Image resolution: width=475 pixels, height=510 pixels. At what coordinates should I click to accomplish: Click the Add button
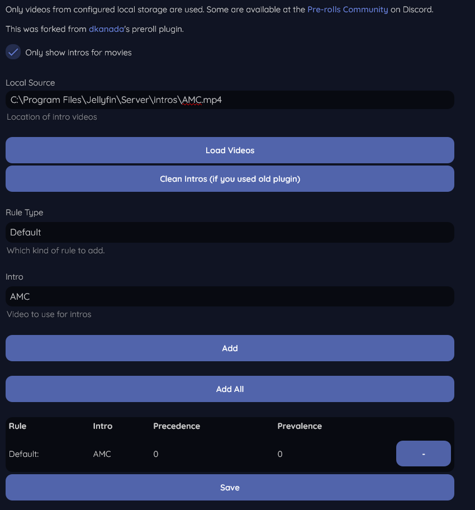tap(230, 348)
